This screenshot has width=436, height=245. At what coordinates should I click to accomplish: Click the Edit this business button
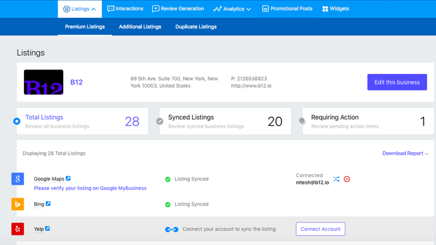coord(397,82)
